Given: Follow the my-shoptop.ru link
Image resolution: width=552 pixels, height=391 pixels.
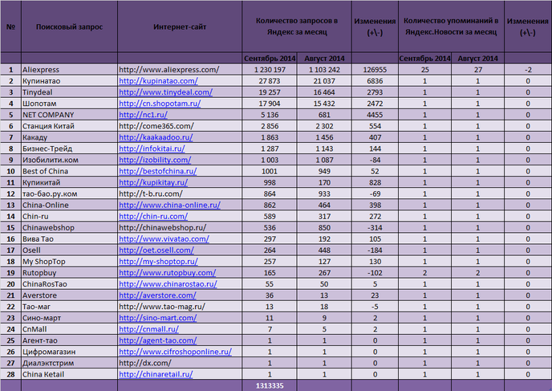Looking at the screenshot, I should click(158, 262).
